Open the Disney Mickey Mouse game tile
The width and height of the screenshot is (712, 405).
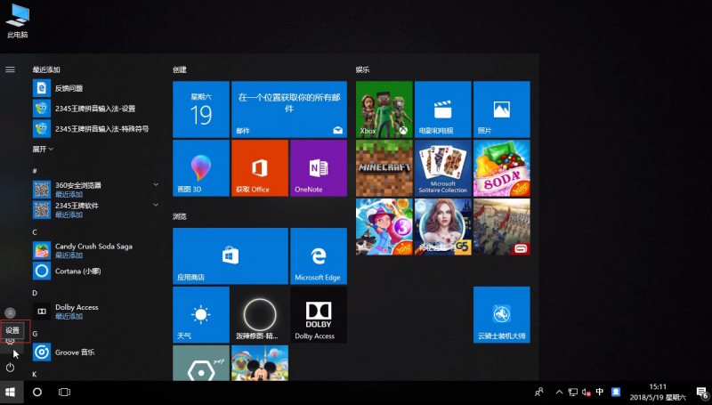coord(260,363)
